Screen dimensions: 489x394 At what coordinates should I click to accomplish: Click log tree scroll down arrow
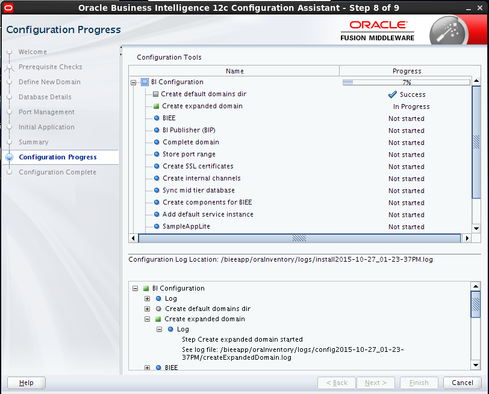[476, 365]
